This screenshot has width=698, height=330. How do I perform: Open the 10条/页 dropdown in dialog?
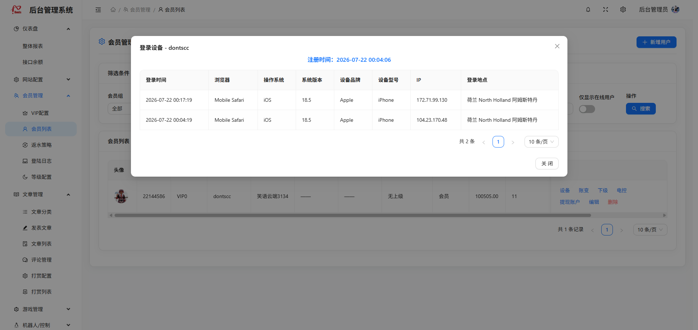click(541, 142)
